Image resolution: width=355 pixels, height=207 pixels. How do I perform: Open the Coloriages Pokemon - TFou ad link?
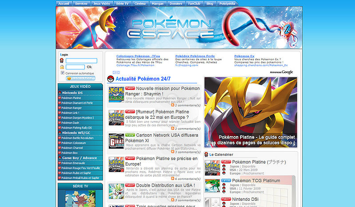click(x=138, y=56)
